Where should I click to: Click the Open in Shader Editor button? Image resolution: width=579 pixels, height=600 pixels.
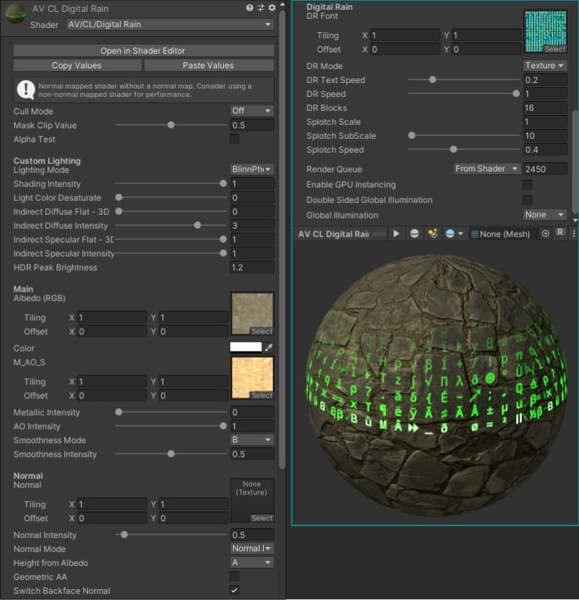click(x=143, y=51)
